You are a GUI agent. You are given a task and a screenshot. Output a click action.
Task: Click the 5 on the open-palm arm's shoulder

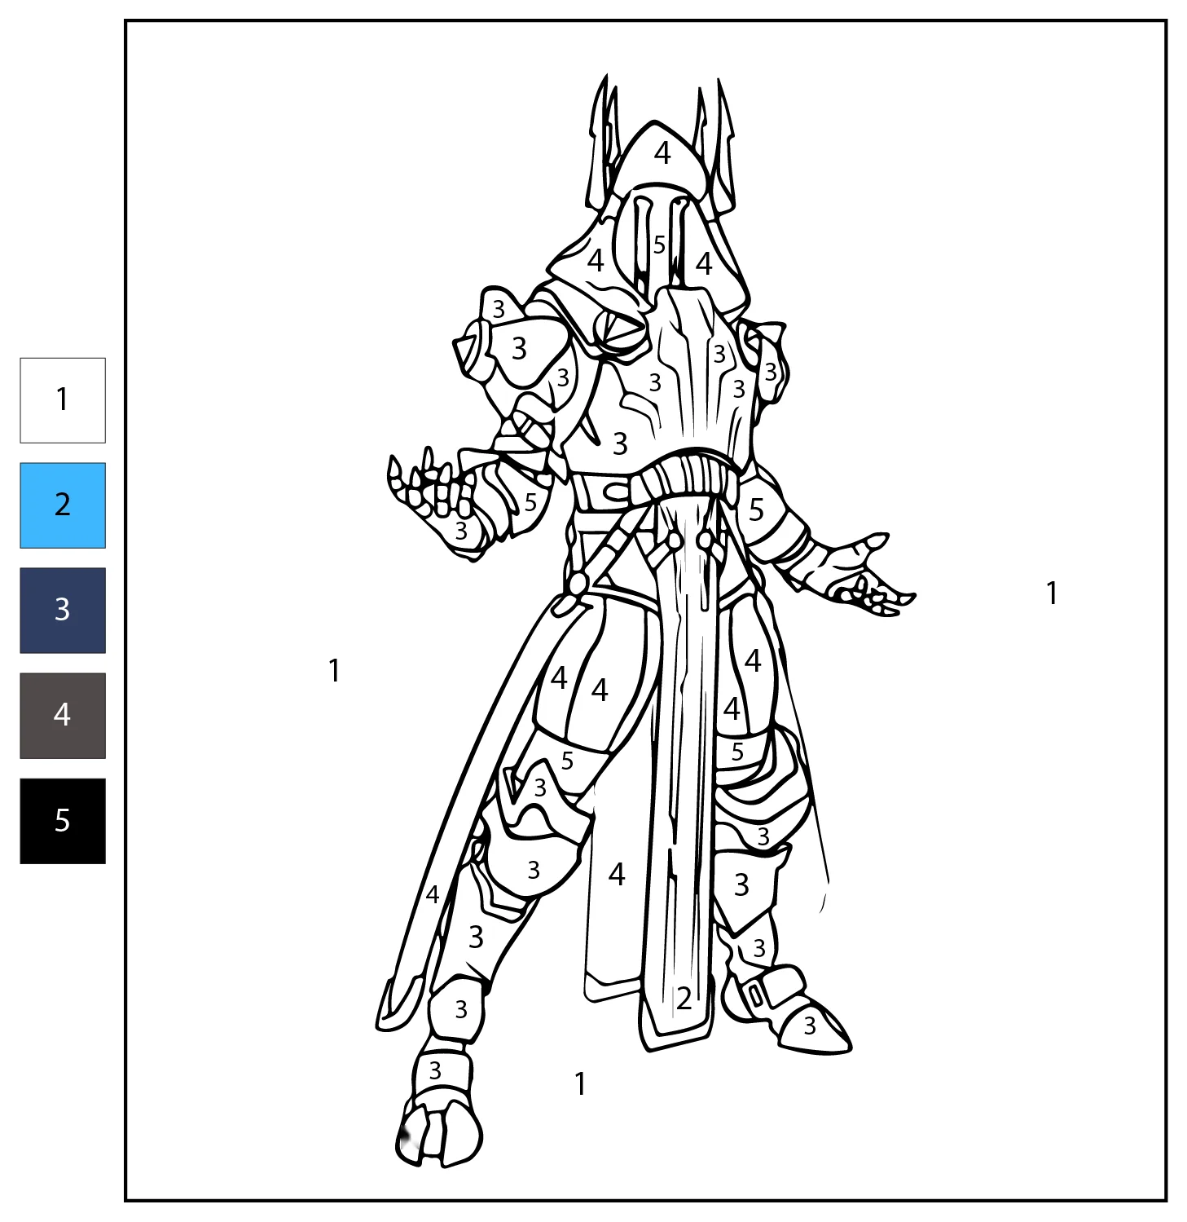(x=756, y=510)
